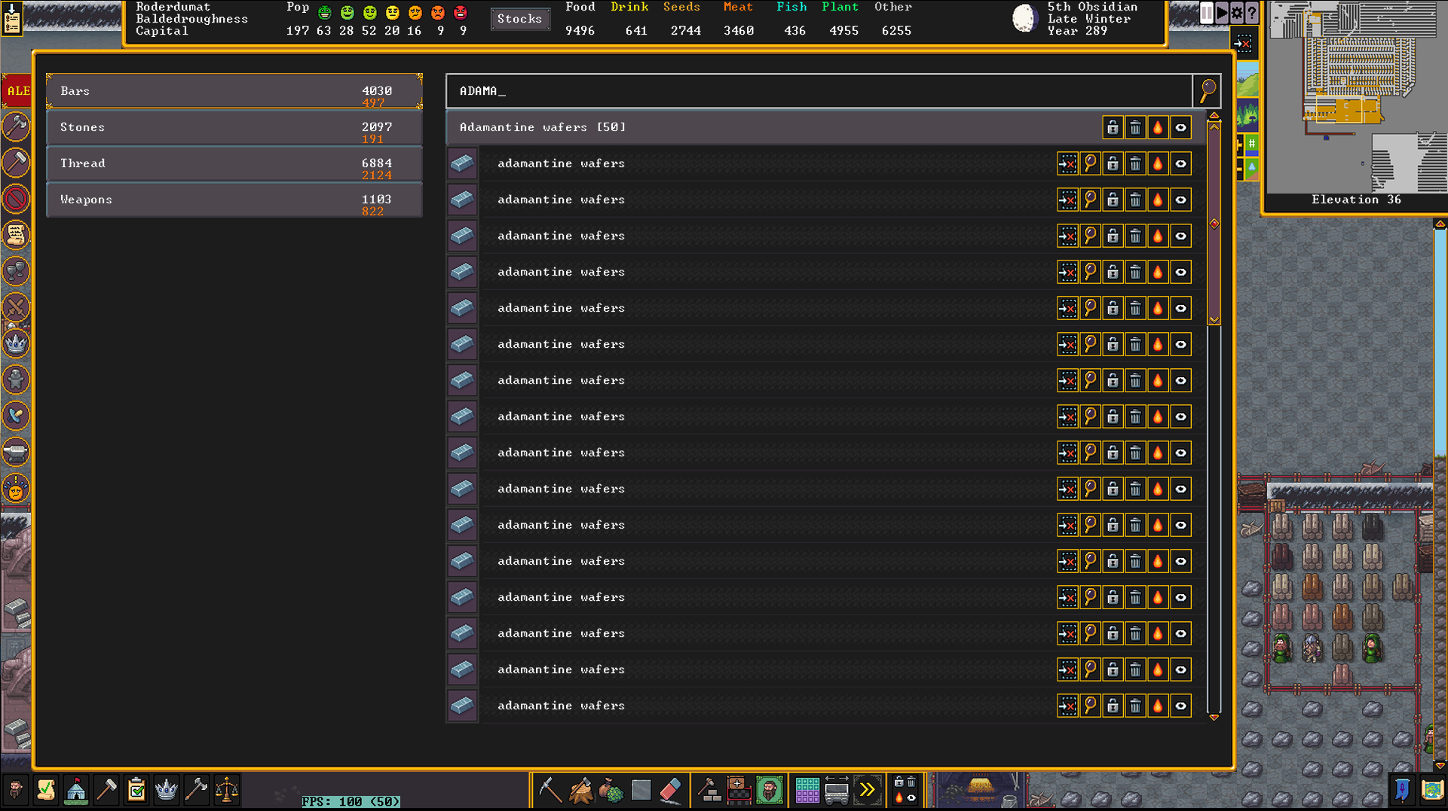Zoom to item in the first adamantine wafers row
The image size is (1448, 811).
click(x=1068, y=163)
